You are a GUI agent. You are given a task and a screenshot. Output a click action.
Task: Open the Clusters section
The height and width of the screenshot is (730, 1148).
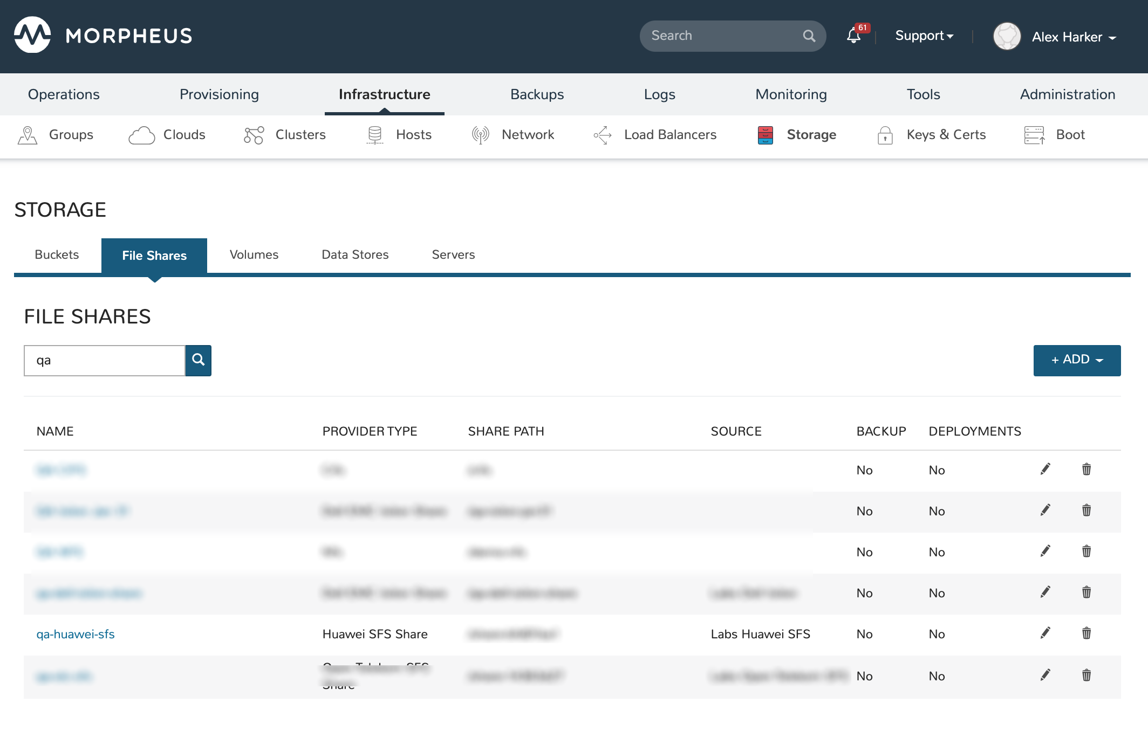coord(285,135)
